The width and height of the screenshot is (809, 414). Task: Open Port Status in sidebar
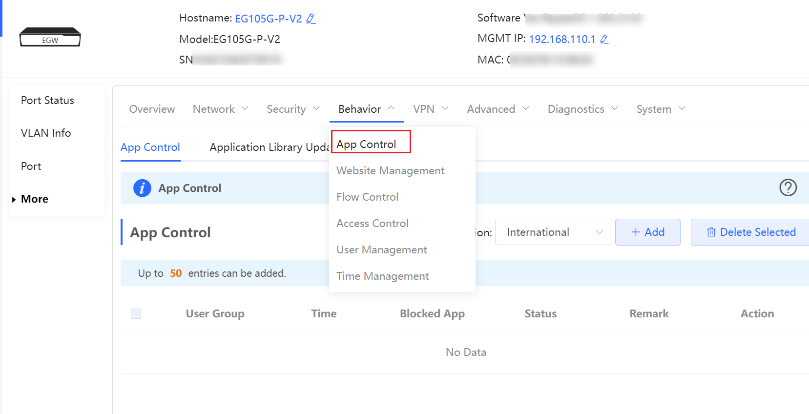coord(47,101)
